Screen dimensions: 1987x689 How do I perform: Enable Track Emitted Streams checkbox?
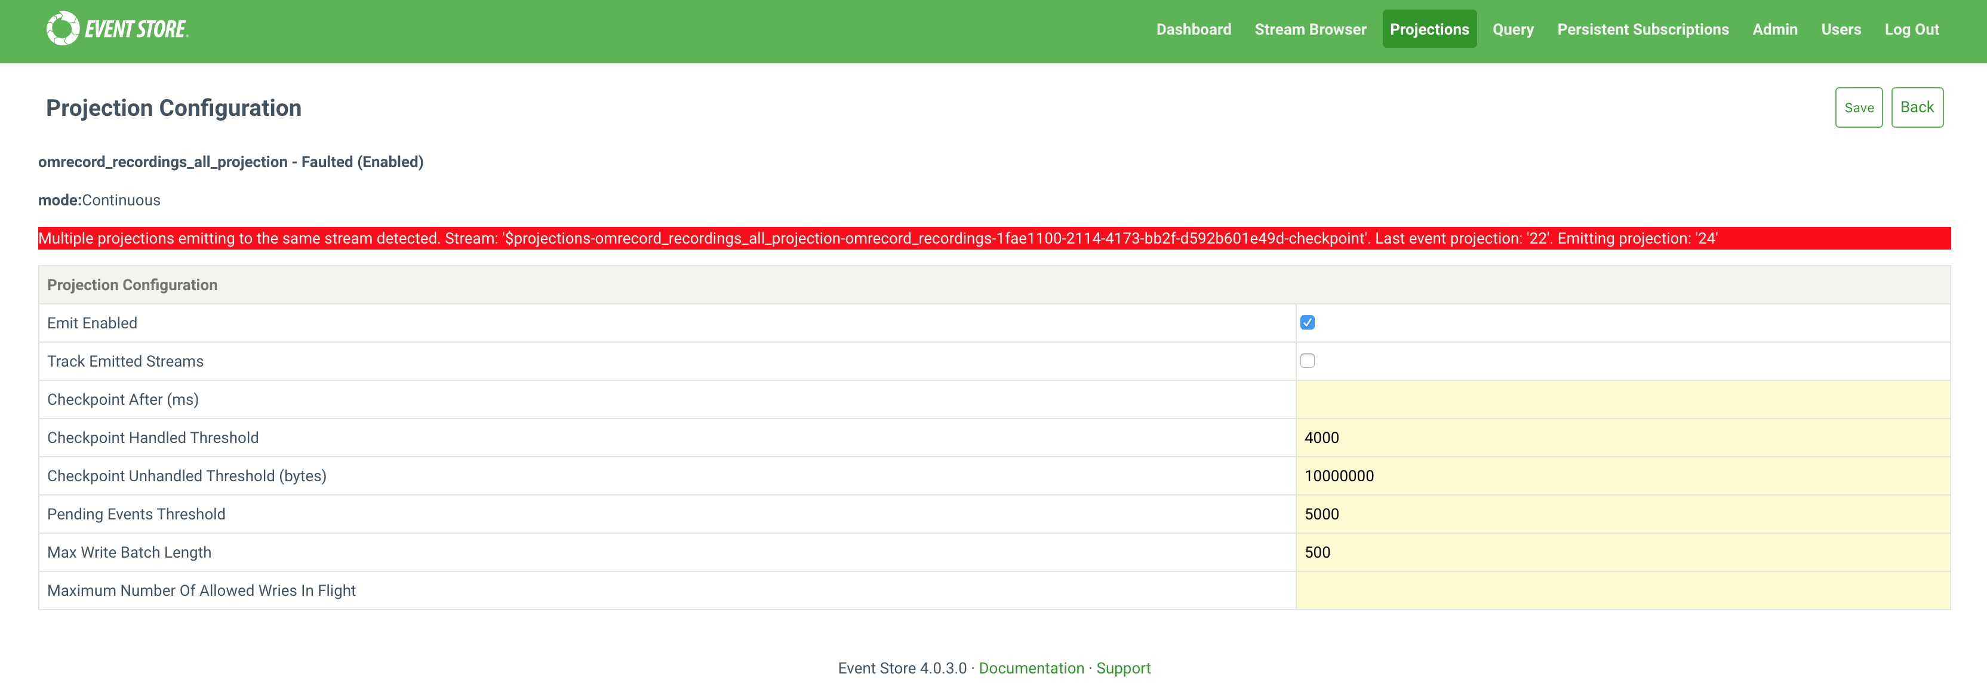click(x=1307, y=360)
